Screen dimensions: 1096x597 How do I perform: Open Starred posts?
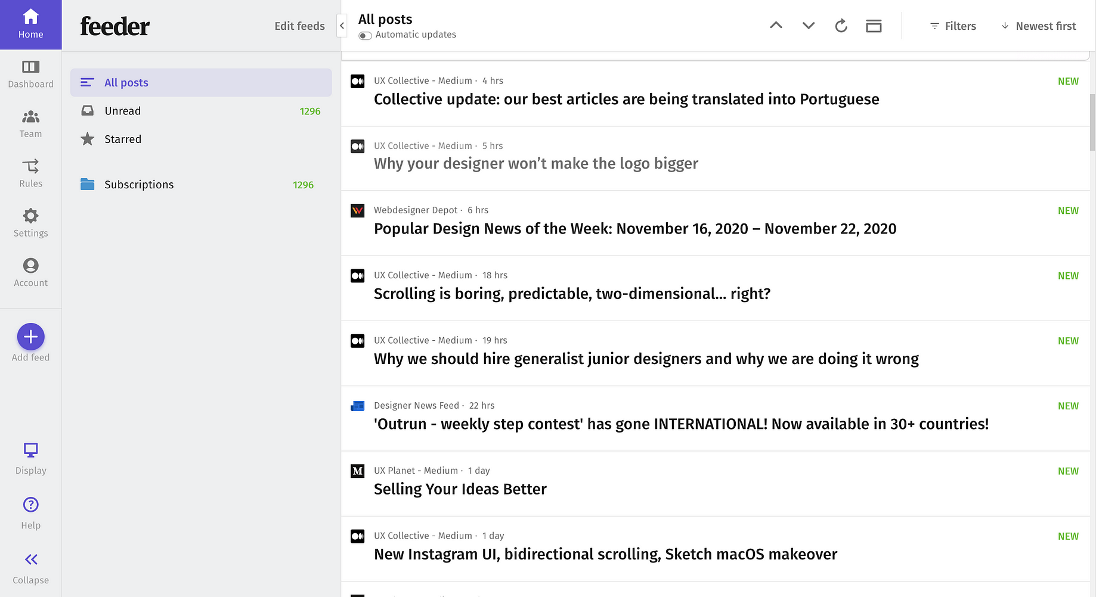(x=122, y=139)
